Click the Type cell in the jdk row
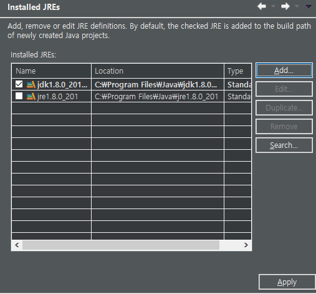 (238, 84)
